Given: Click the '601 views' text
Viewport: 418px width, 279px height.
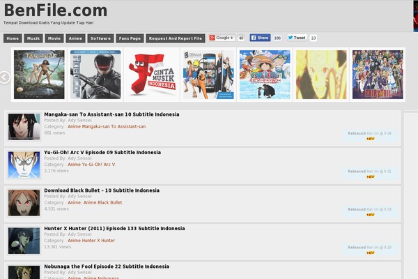Looking at the screenshot, I should point(54,133).
